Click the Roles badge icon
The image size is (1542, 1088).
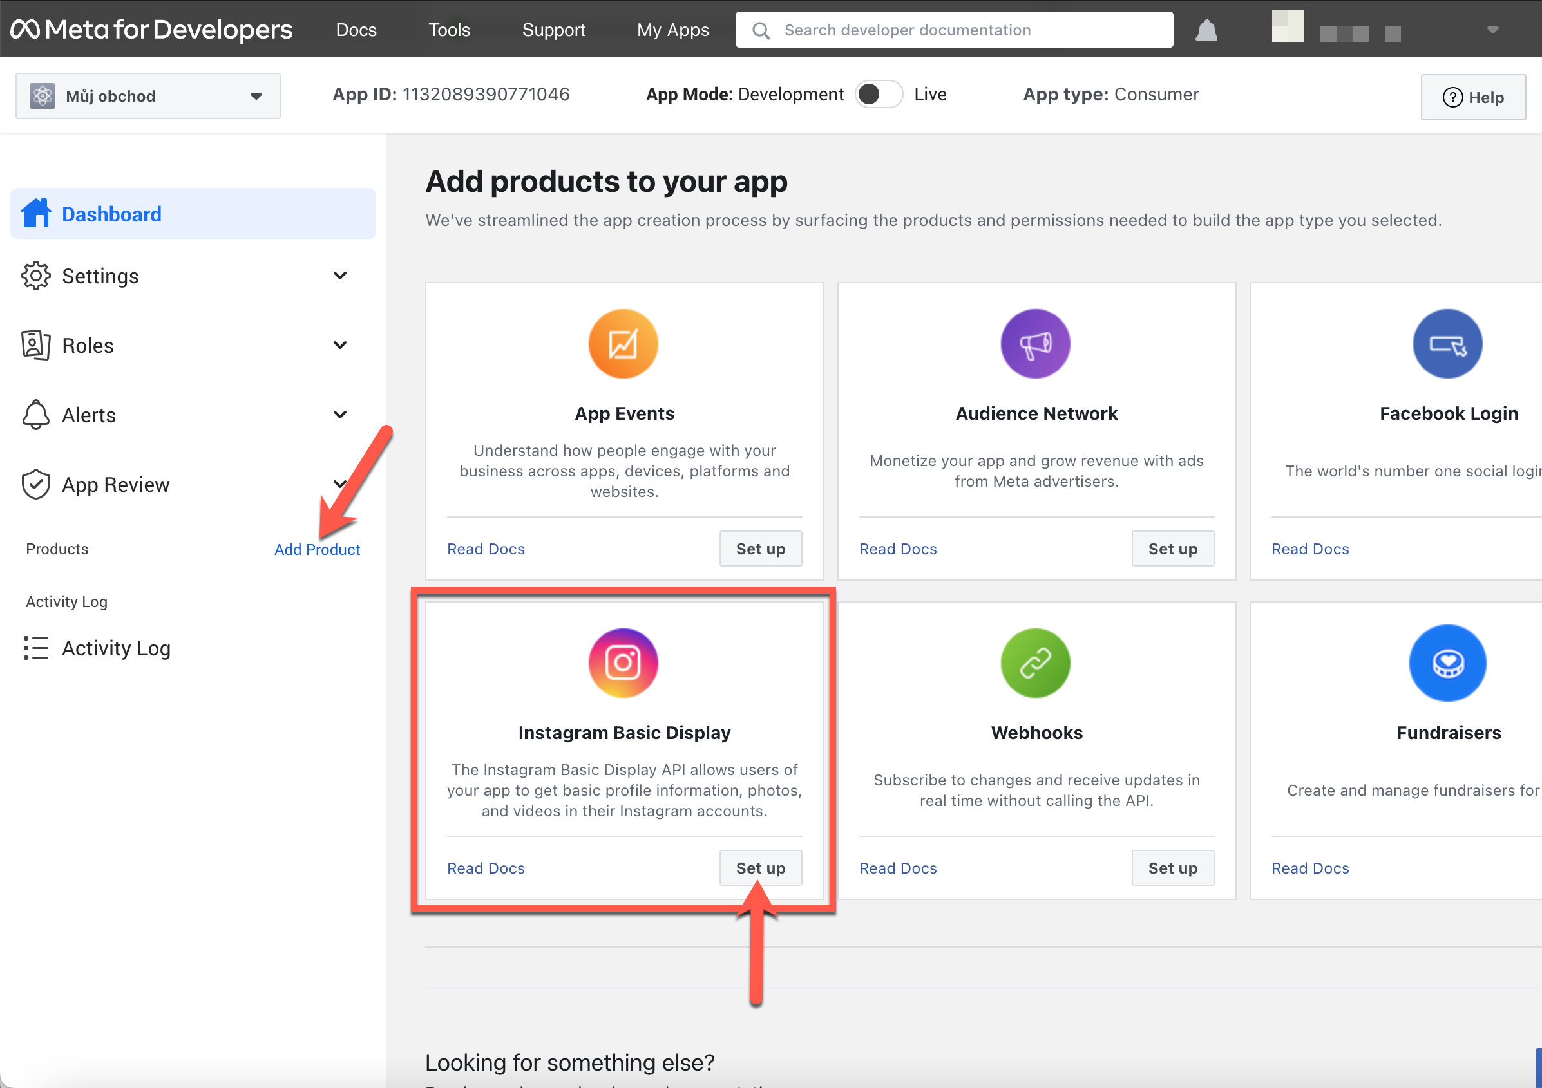pos(35,345)
